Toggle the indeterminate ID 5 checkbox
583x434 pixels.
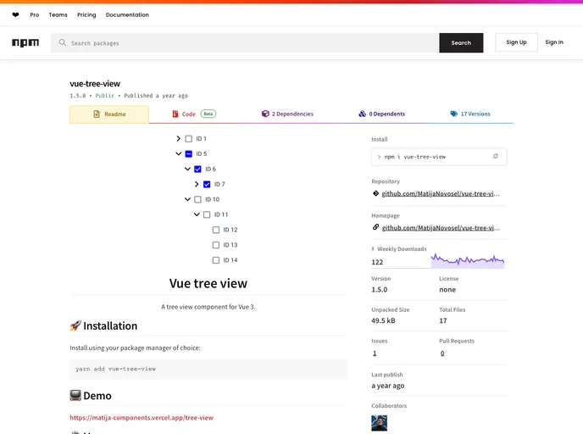pyautogui.click(x=189, y=154)
